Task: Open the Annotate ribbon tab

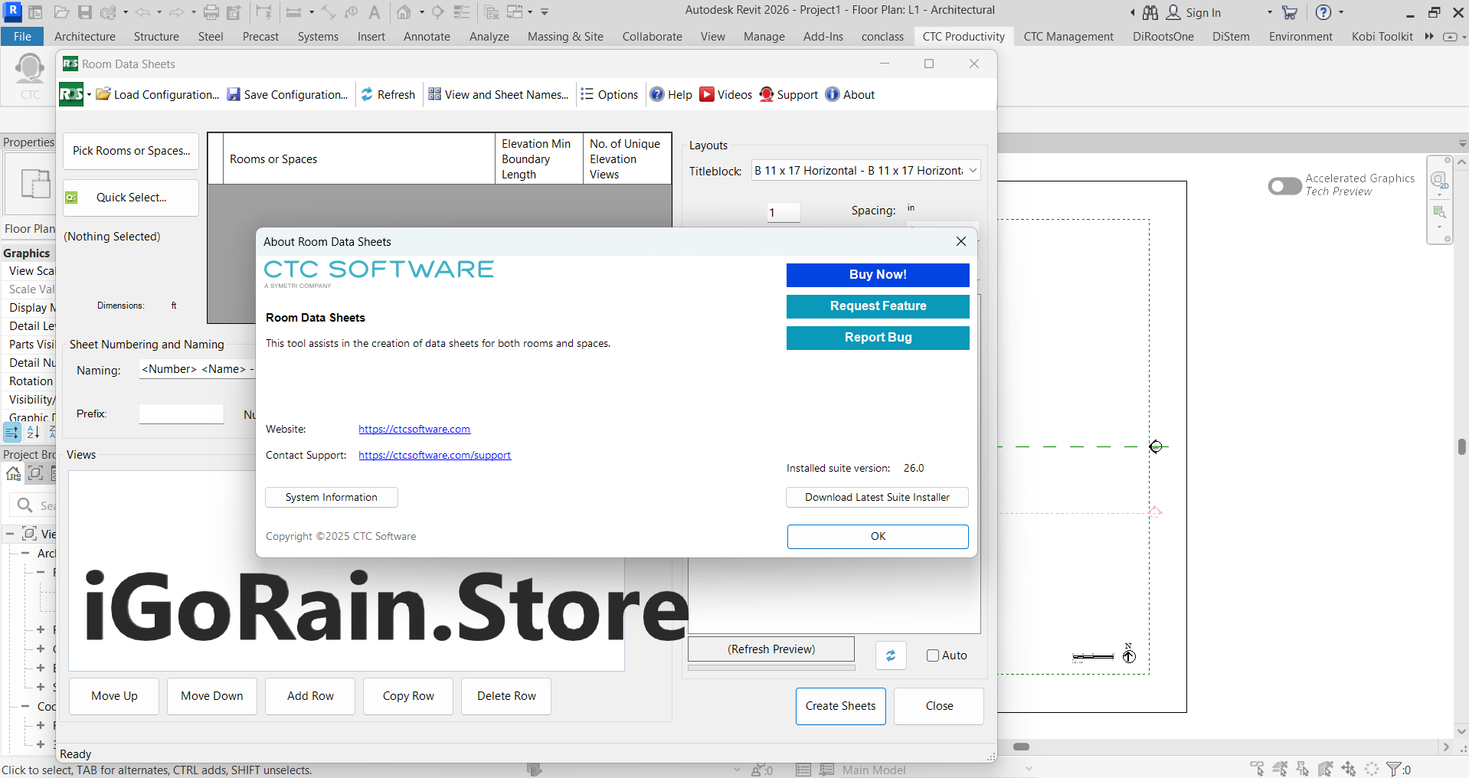Action: click(x=427, y=37)
